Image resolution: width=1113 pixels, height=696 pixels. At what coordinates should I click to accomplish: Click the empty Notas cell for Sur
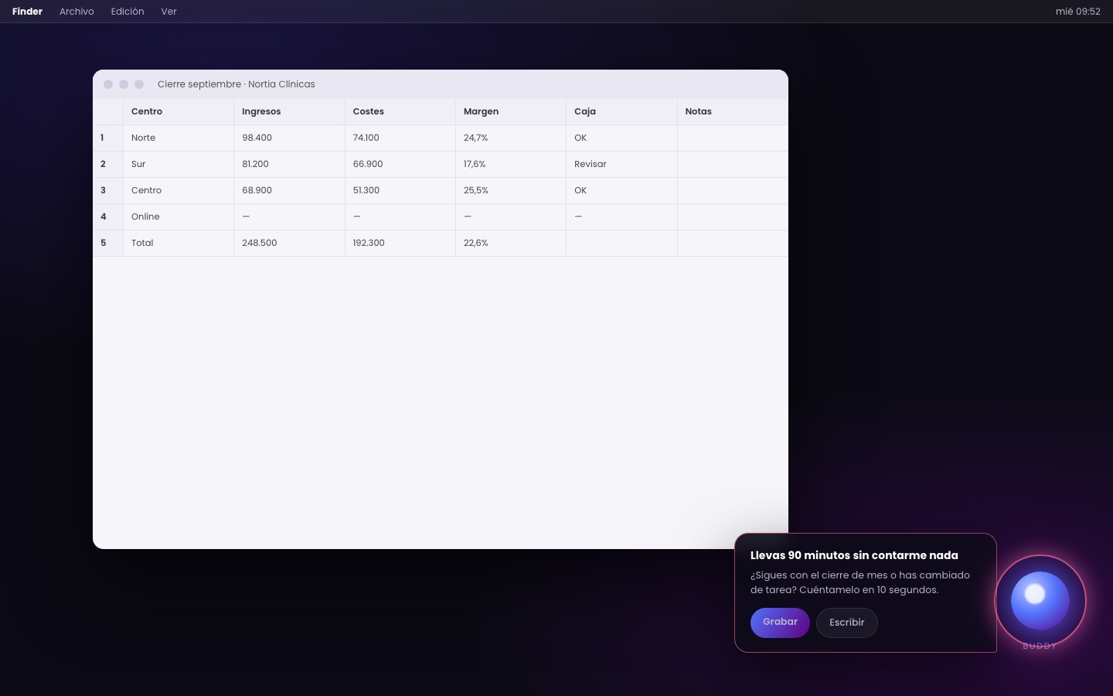coord(733,164)
